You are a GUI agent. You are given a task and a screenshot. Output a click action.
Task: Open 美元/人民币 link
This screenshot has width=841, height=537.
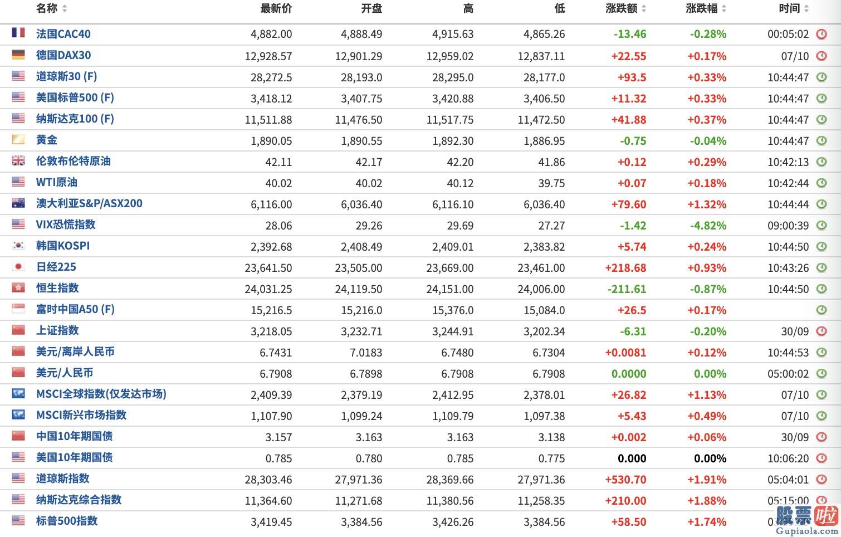coord(65,373)
